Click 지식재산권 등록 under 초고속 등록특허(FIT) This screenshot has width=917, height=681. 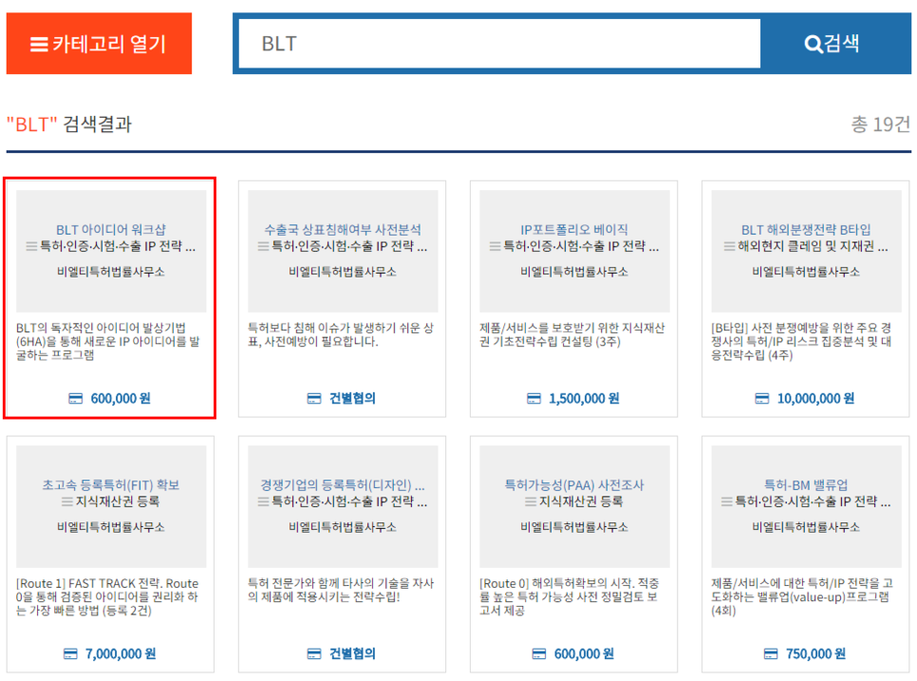pyautogui.click(x=118, y=501)
